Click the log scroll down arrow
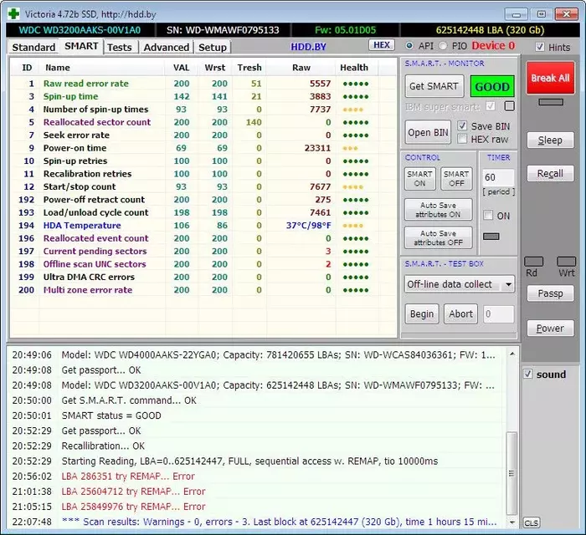The width and height of the screenshot is (586, 535). click(512, 522)
